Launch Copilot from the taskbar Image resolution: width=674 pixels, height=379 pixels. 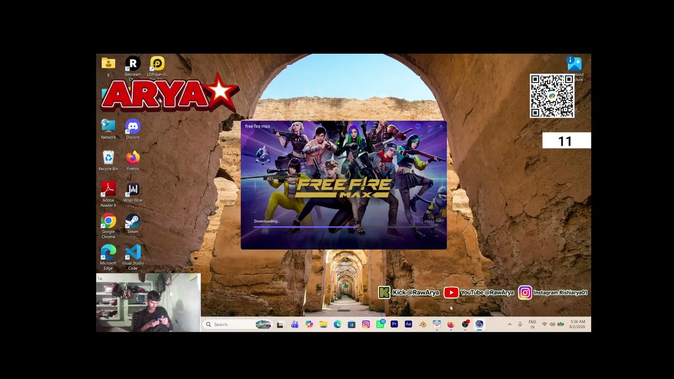pyautogui.click(x=309, y=324)
